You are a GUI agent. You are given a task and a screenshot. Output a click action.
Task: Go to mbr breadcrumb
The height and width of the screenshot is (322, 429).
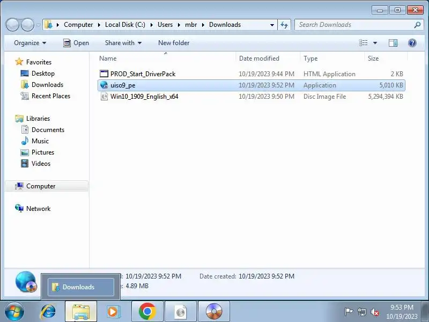pyautogui.click(x=191, y=25)
